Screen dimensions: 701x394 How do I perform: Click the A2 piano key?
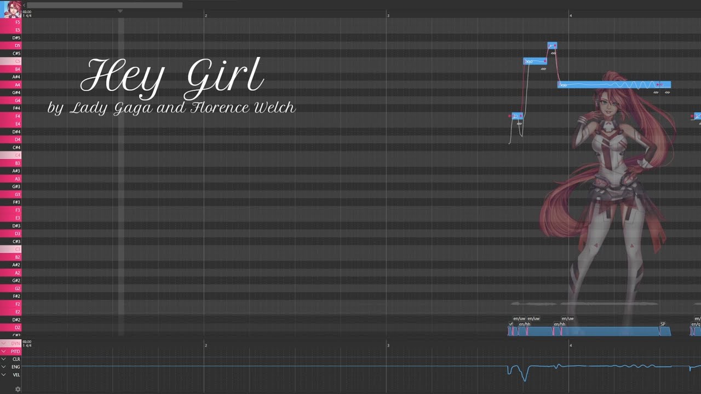[x=11, y=273]
